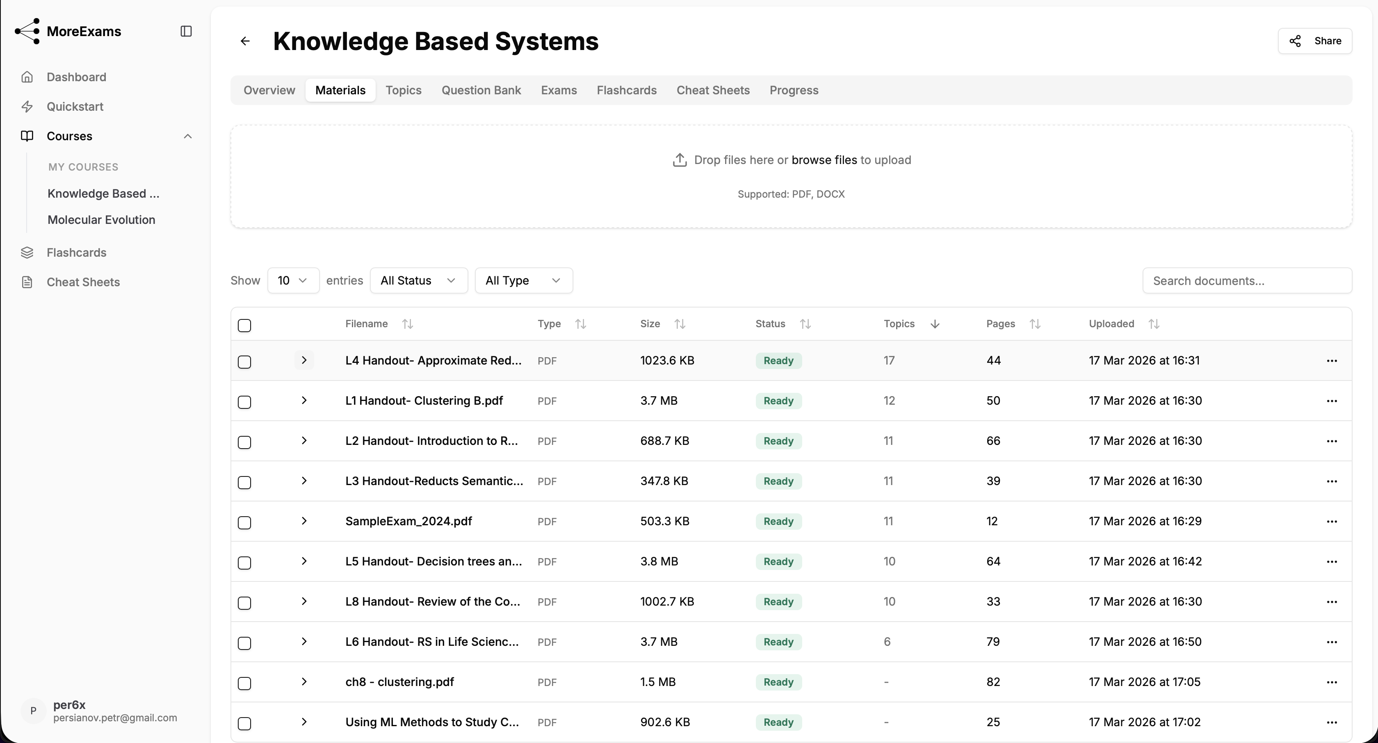
Task: Open Quickstart lightning icon
Action: coord(27,107)
